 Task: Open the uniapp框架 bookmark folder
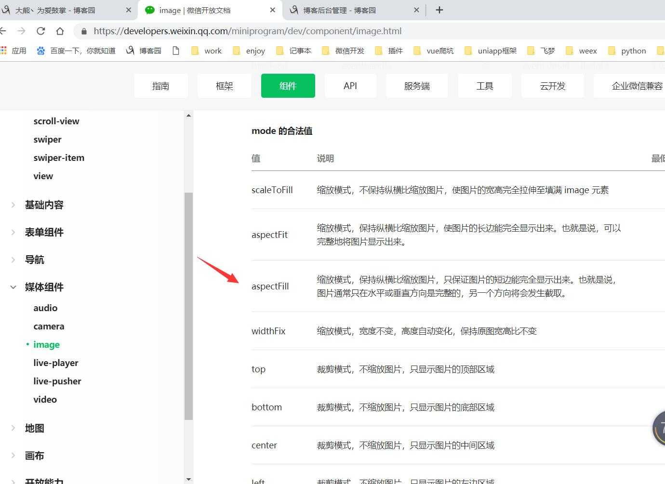[491, 51]
